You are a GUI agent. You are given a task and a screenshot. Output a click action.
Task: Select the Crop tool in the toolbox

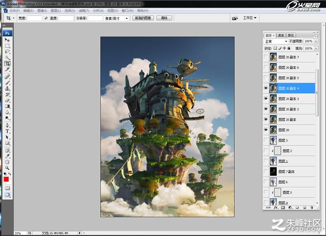pos(7,64)
